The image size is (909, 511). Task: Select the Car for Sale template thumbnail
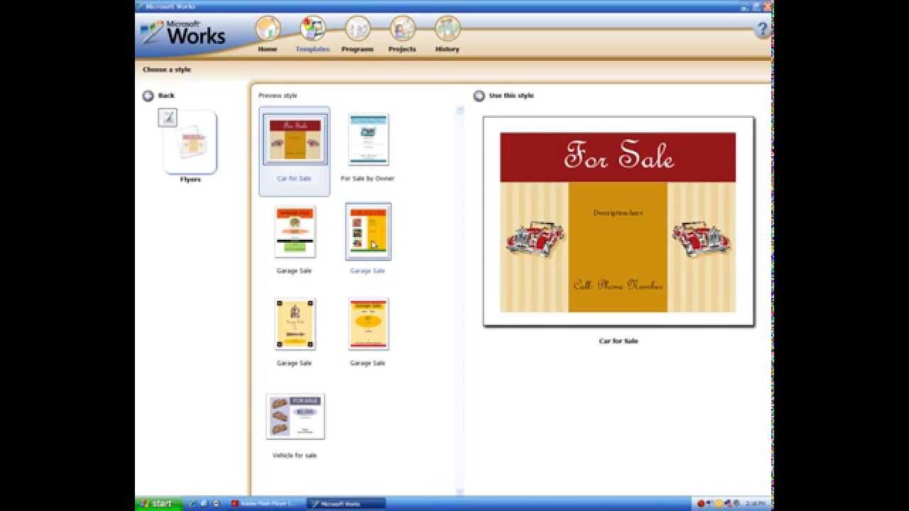295,137
